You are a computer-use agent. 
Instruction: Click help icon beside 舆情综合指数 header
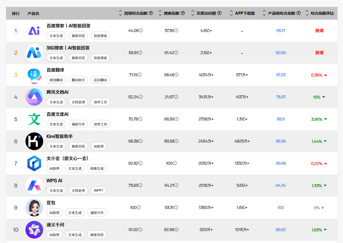pyautogui.click(x=151, y=13)
